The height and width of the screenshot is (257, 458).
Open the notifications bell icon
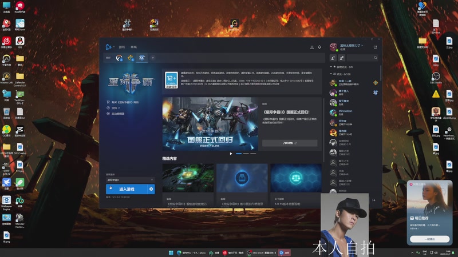[319, 47]
